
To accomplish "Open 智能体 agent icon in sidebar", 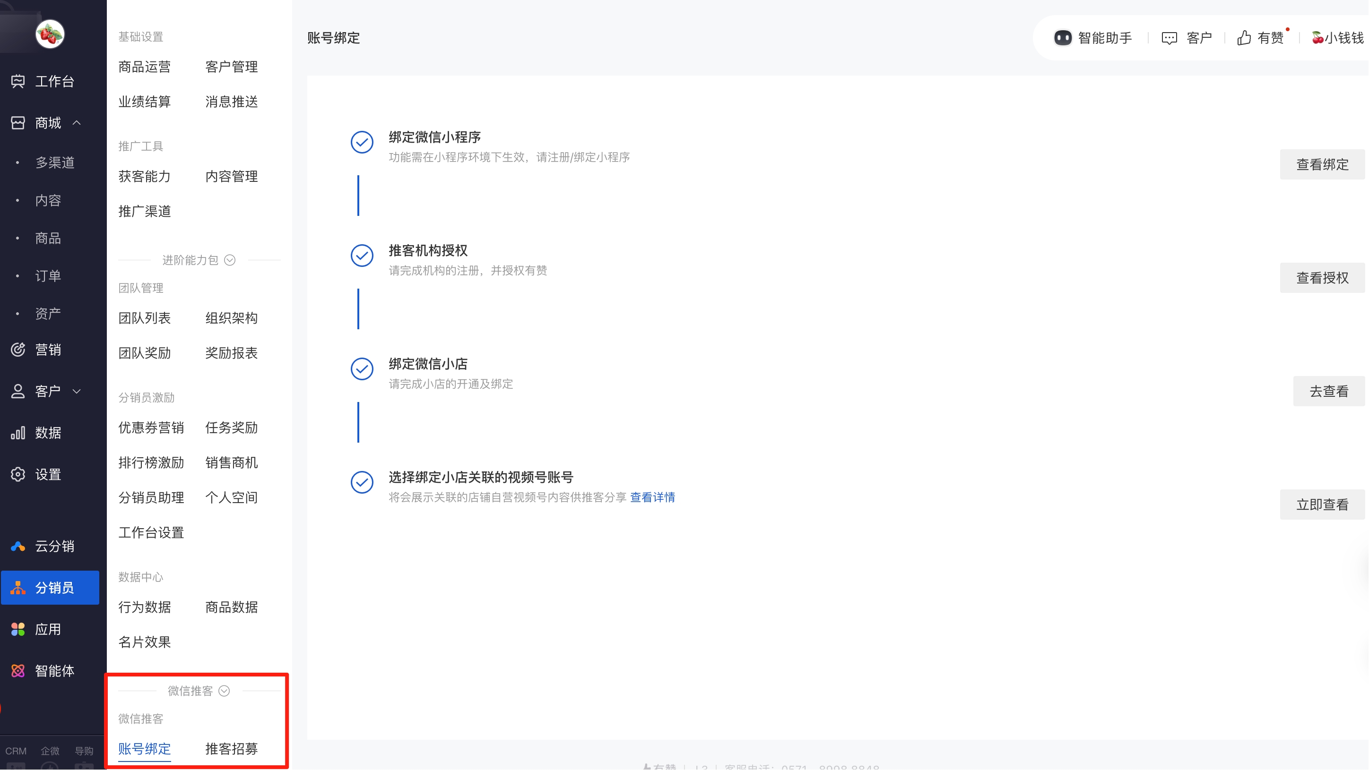I will click(x=18, y=671).
